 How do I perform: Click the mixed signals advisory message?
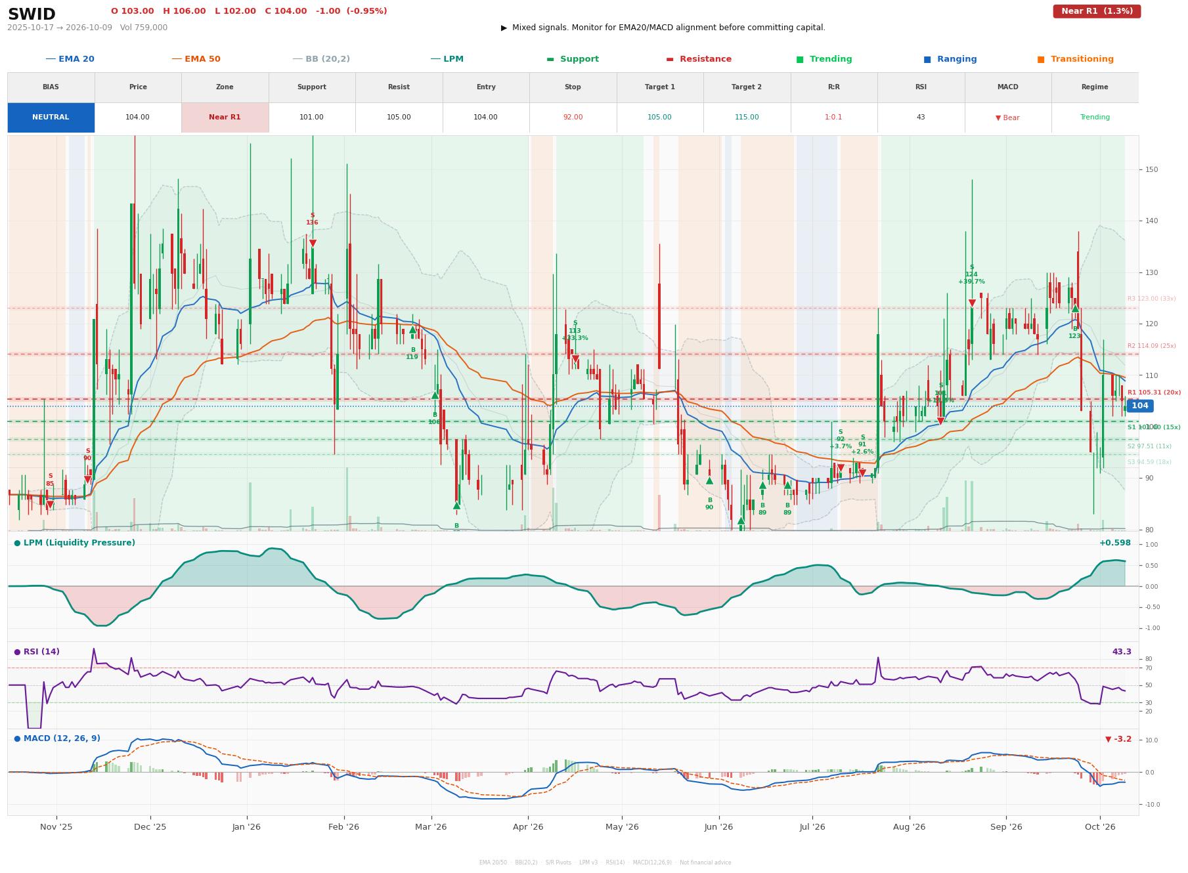tap(663, 28)
